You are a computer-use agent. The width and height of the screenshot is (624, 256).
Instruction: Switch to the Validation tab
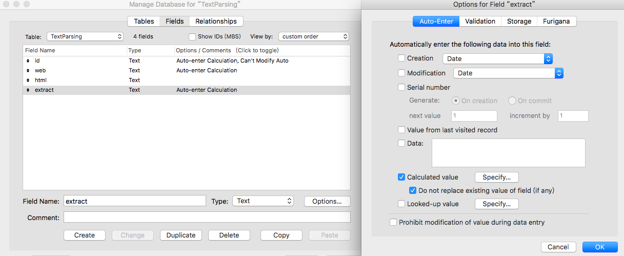coord(480,21)
